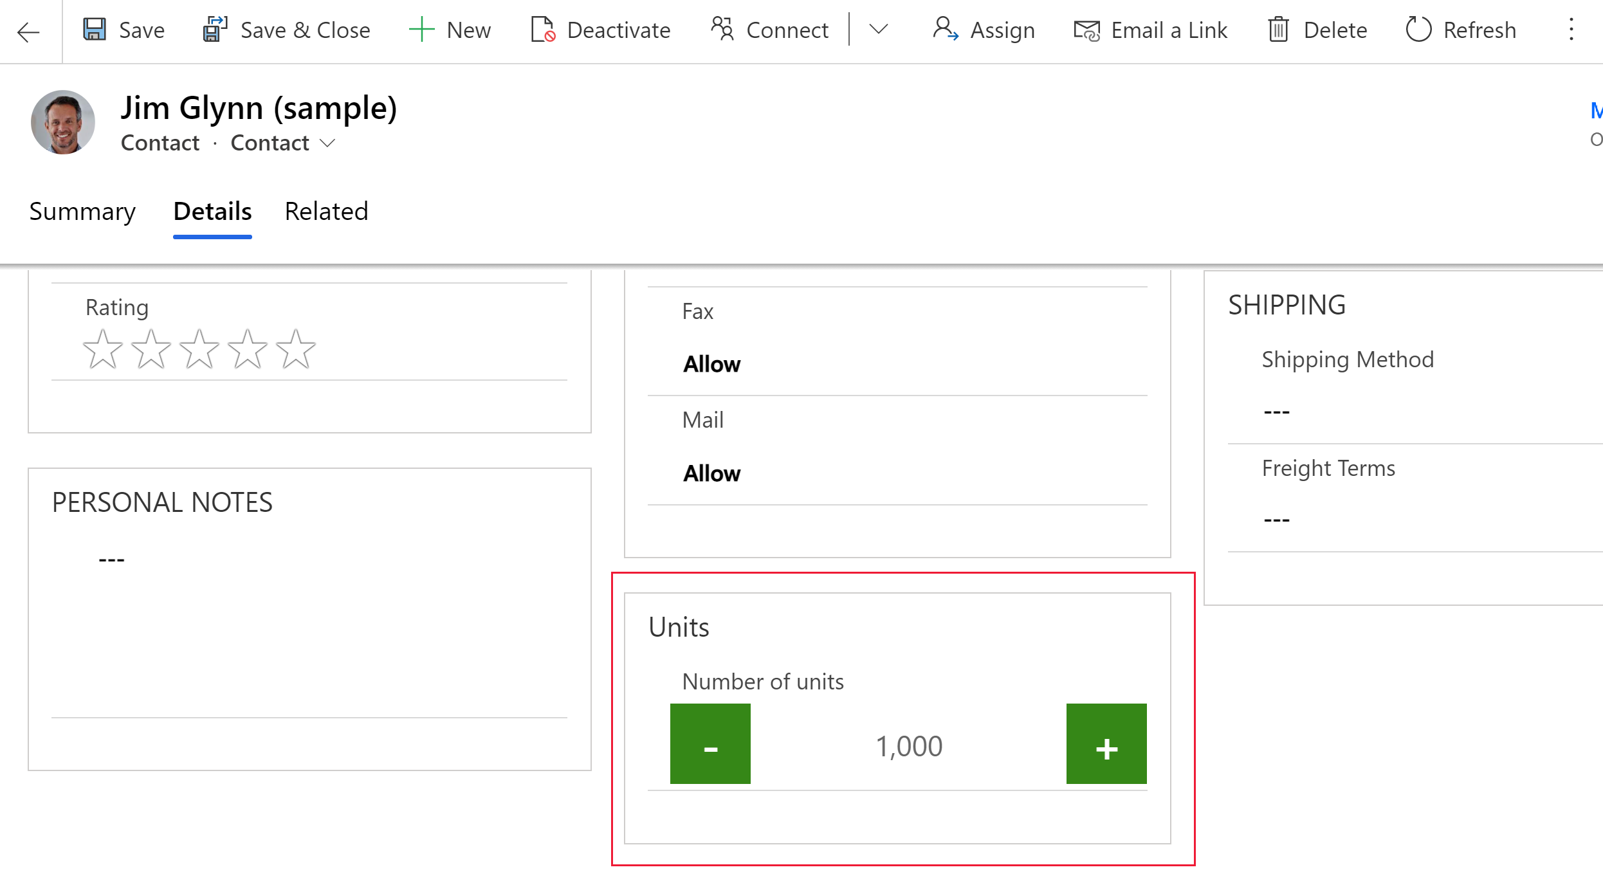
Task: Click the Delete icon in toolbar
Action: coord(1279,28)
